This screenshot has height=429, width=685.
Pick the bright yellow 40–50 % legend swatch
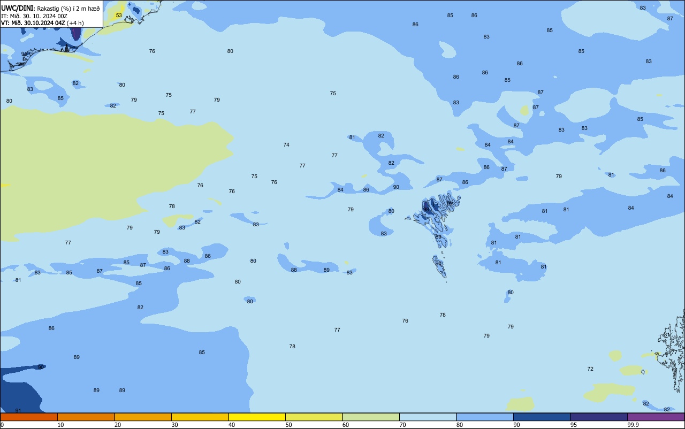click(x=257, y=417)
